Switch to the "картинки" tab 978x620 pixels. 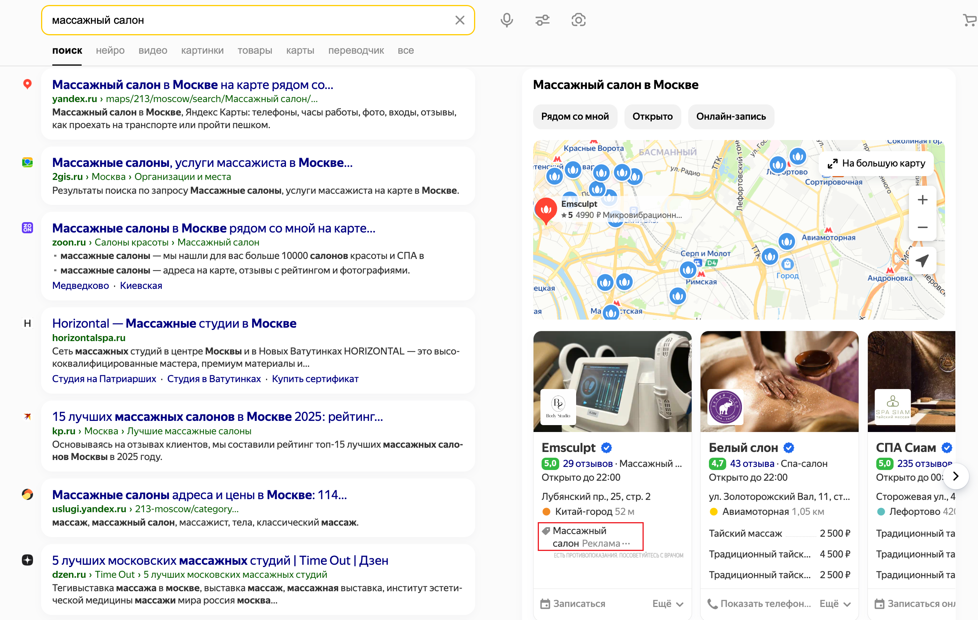point(202,50)
